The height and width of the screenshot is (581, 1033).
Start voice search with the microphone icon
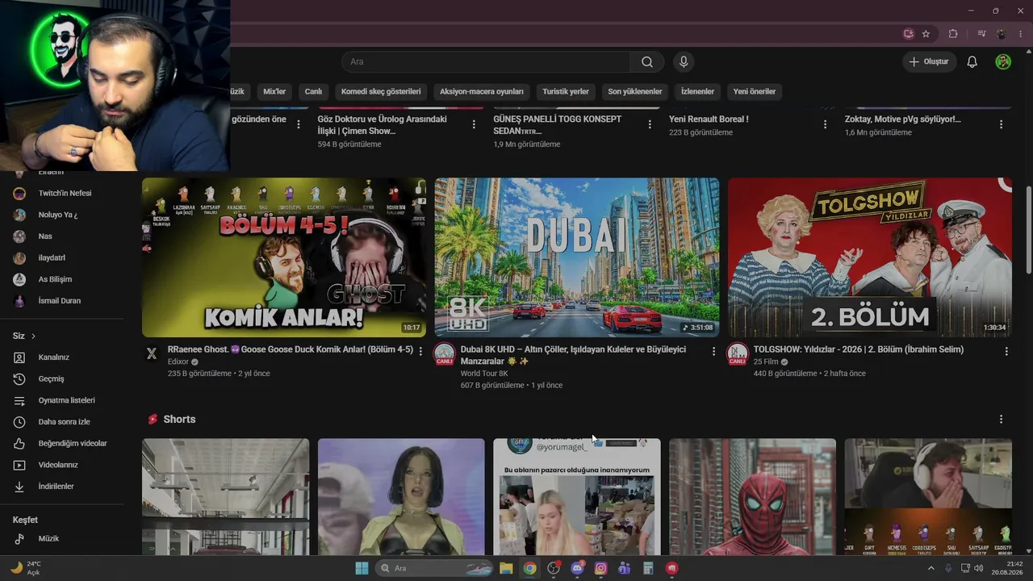click(684, 62)
